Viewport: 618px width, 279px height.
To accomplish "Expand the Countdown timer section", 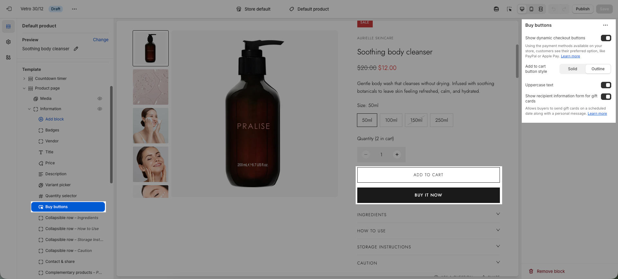I will (24, 79).
